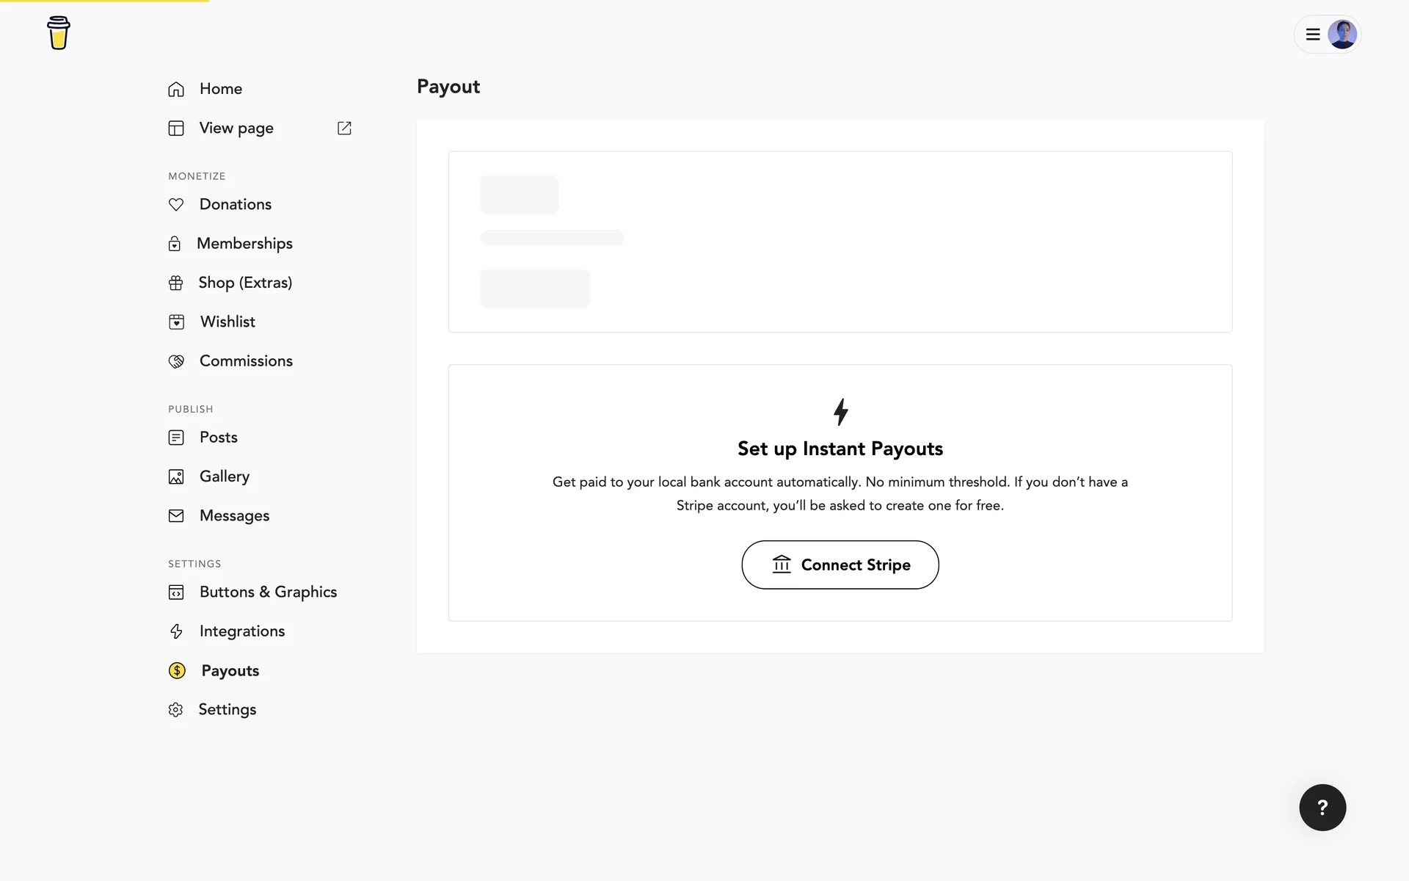The height and width of the screenshot is (881, 1409).
Task: Open Messages from the sidebar
Action: point(234,516)
